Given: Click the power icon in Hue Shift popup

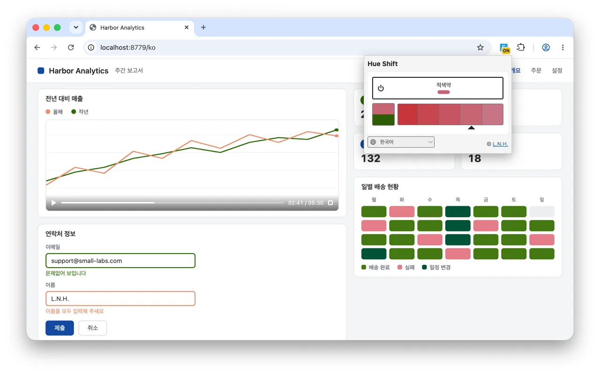Looking at the screenshot, I should (381, 88).
